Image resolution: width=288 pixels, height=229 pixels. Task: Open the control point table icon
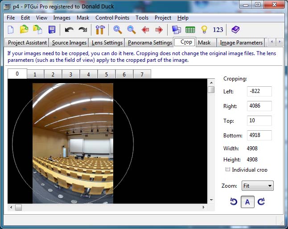point(190,30)
